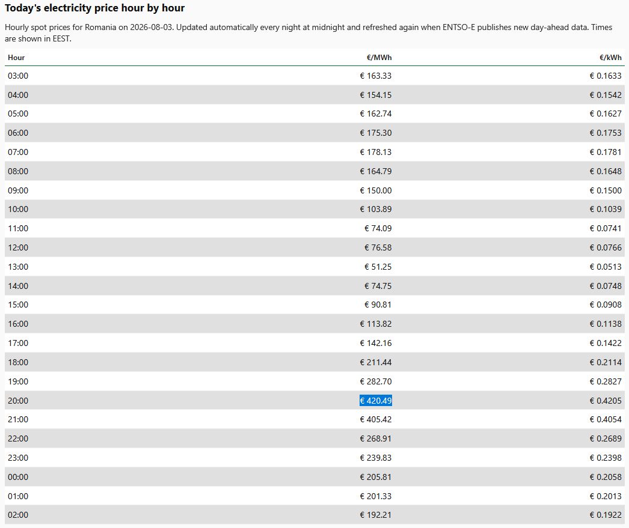Click the 02:00 hour label

pyautogui.click(x=18, y=515)
